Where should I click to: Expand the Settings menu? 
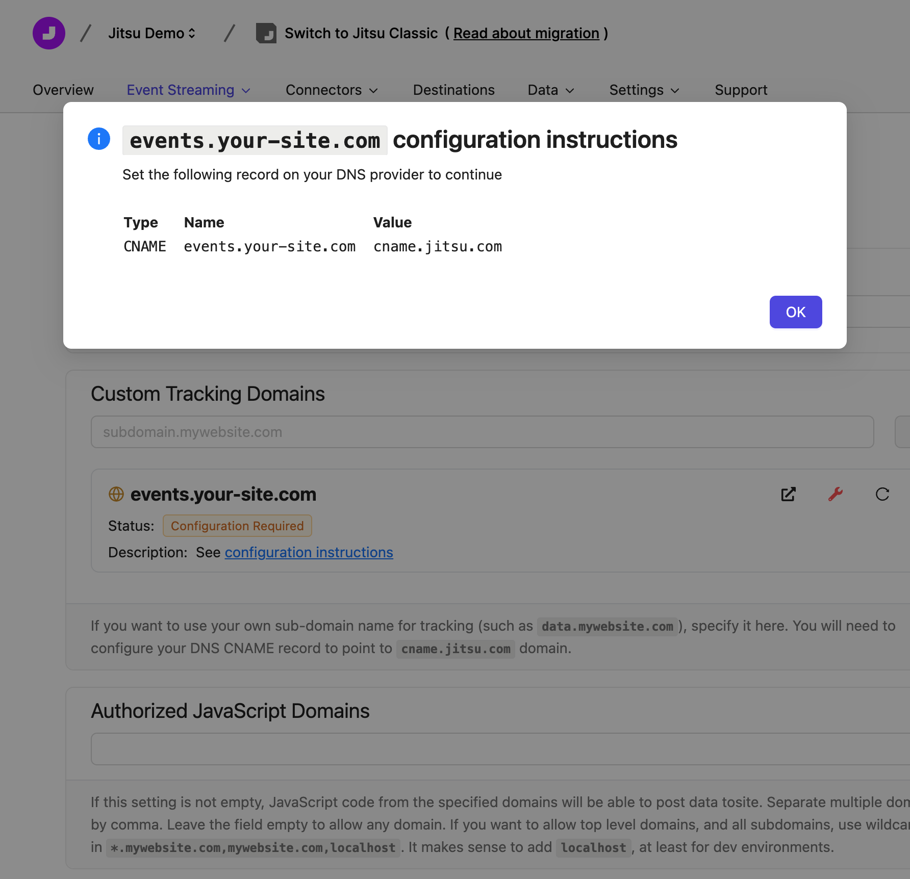pyautogui.click(x=644, y=90)
